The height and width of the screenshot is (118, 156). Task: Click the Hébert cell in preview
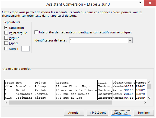click(40, 98)
